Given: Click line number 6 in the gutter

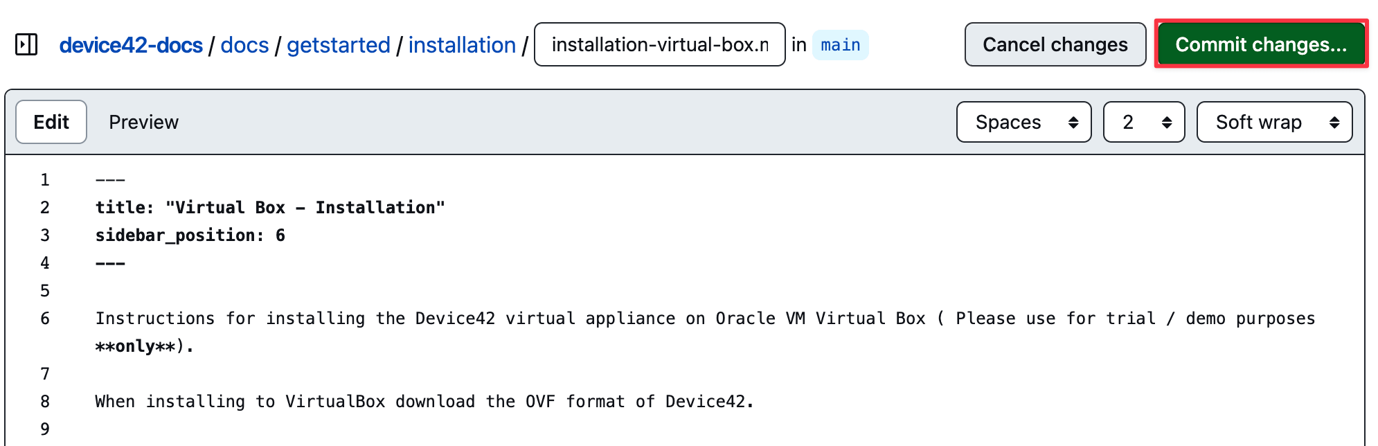Looking at the screenshot, I should coord(45,319).
